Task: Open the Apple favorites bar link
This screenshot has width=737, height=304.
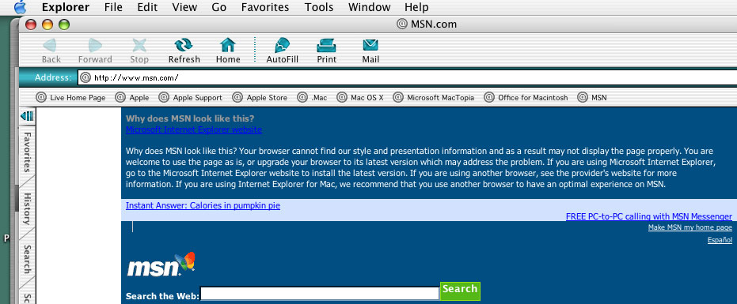Action: pyautogui.click(x=132, y=98)
